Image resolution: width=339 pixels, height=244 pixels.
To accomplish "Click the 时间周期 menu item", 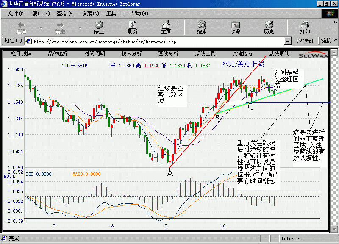I will tap(94, 54).
